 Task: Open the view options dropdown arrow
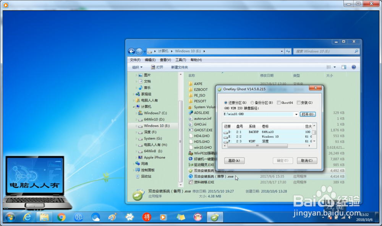point(335,67)
